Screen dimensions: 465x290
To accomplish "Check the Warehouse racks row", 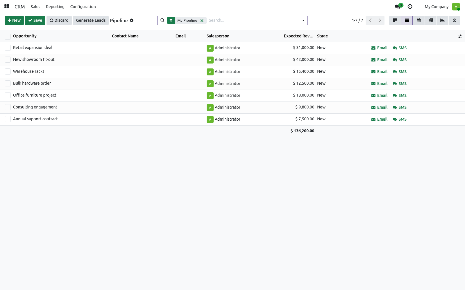I will pos(8,71).
